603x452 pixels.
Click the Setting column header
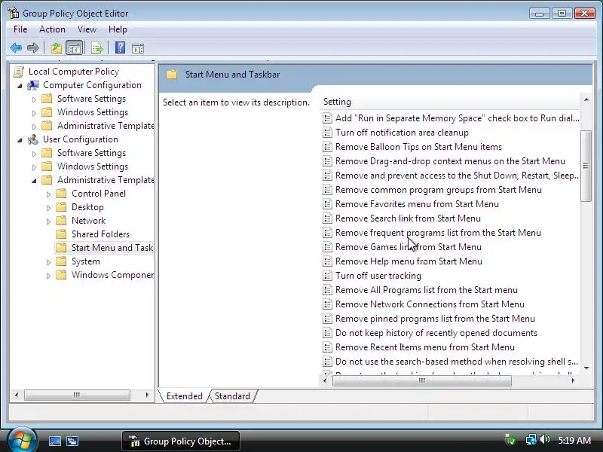[x=448, y=102]
